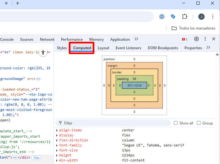The image size is (220, 164).
Task: Click the accessibility person icon
Action: (43, 52)
